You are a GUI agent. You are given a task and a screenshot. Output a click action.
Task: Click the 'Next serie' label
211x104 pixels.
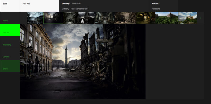(x=156, y=9)
